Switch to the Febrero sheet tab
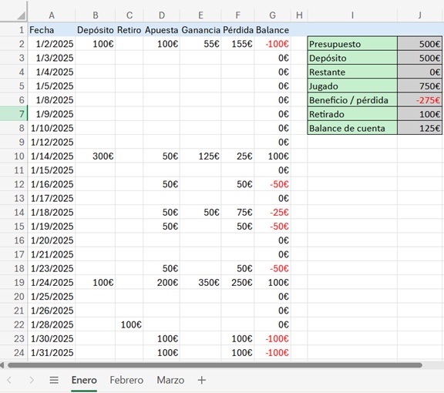The height and width of the screenshot is (393, 444). pyautogui.click(x=126, y=380)
